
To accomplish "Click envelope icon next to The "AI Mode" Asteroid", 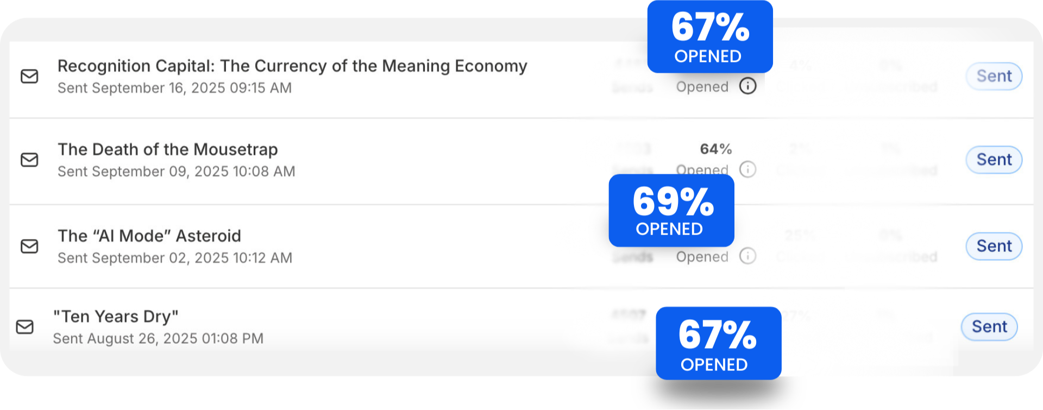I will pos(29,247).
